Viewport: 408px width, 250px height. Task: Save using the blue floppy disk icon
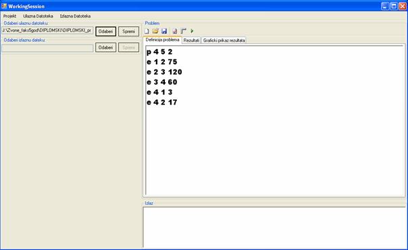coord(164,31)
